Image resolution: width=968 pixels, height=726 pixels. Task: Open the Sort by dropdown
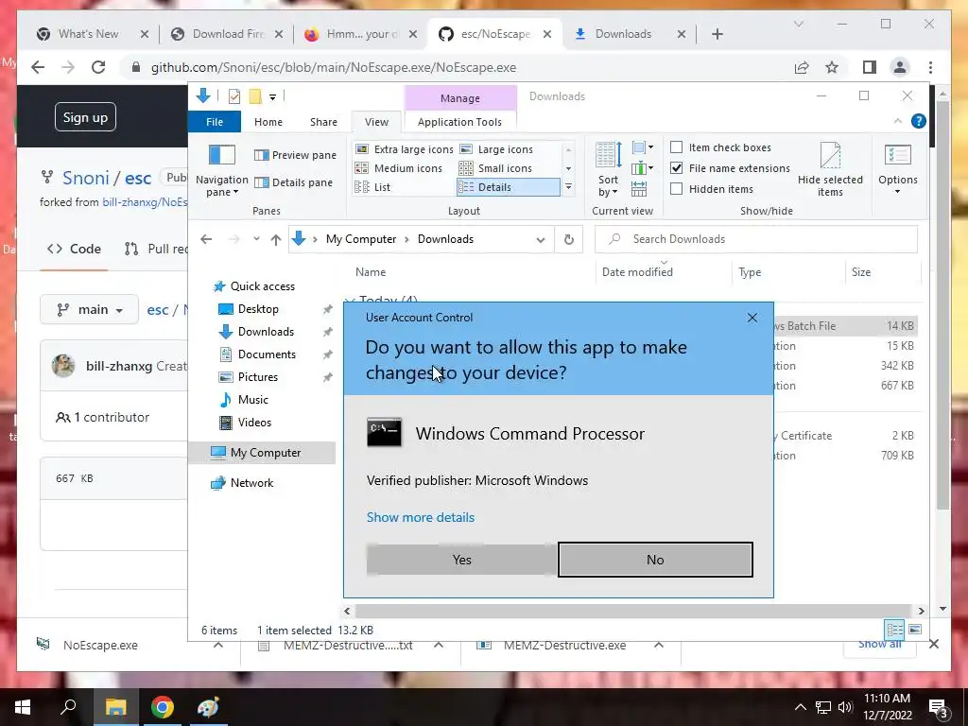[608, 170]
